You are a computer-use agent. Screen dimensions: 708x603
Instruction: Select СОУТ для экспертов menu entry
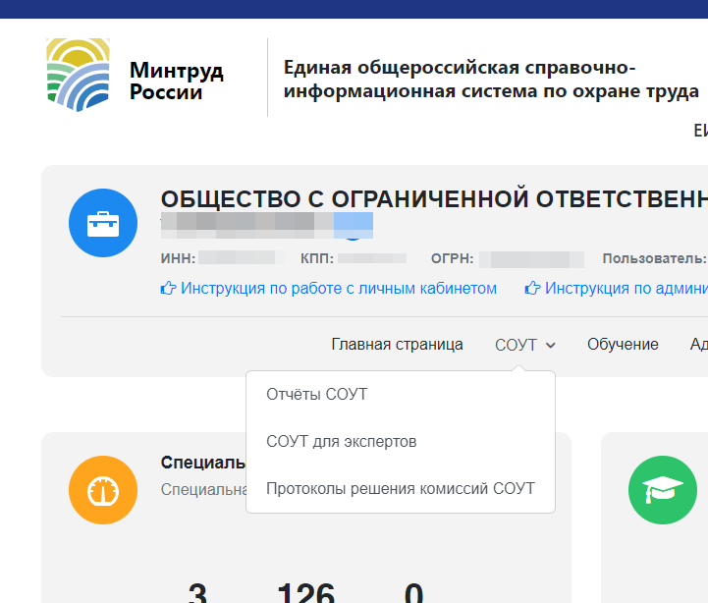click(342, 441)
